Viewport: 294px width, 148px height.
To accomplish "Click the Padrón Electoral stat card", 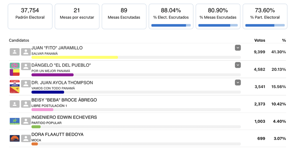I will (30, 17).
